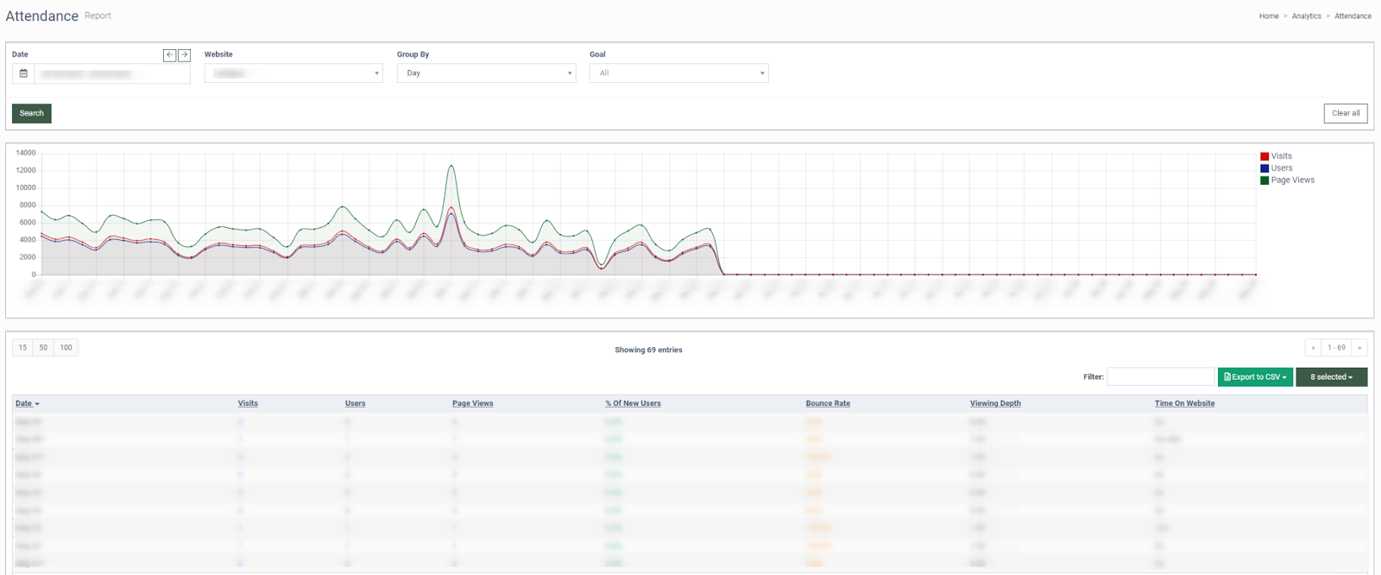
Task: Toggle Users series in chart legend
Action: tap(1281, 168)
